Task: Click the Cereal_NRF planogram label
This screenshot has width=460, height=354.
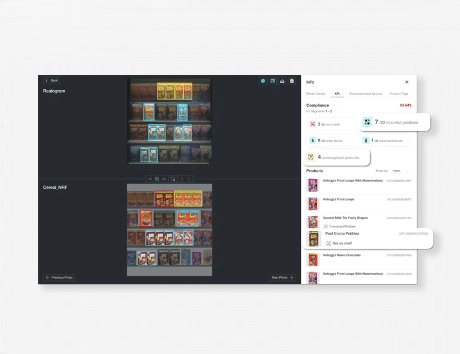Action: pos(55,187)
